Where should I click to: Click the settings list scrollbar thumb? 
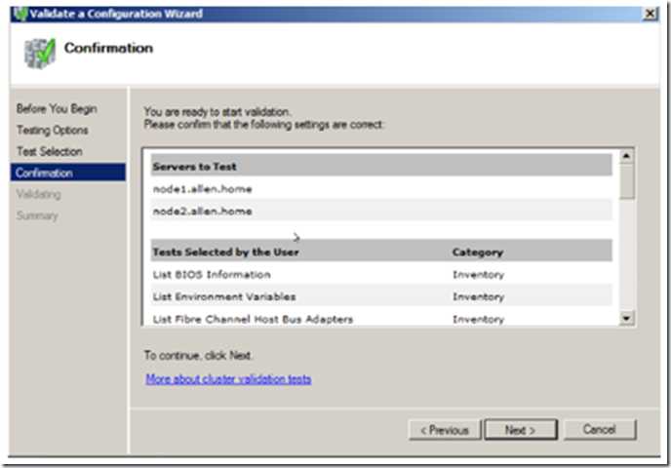click(626, 181)
